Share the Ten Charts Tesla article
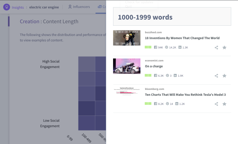This screenshot has width=238, height=144. (216, 104)
